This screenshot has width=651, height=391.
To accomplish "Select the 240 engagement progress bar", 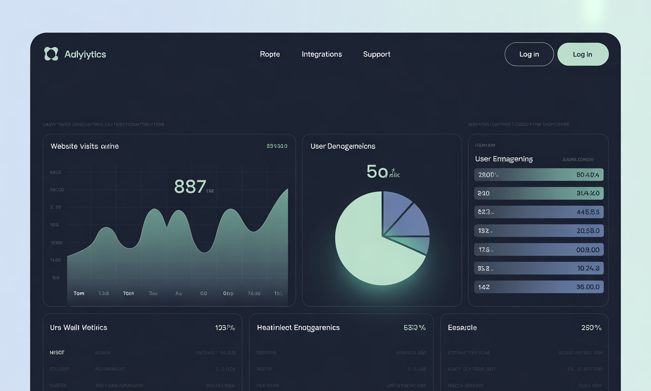I will coord(539,193).
